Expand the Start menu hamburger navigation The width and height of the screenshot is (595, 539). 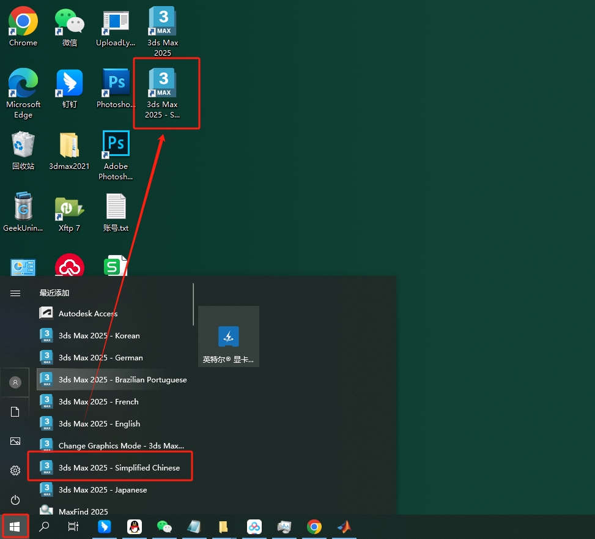pyautogui.click(x=15, y=294)
